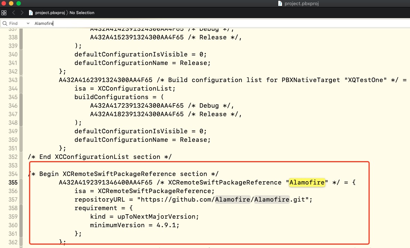Click 'End XCConfigurationList section' comment

tap(100, 157)
